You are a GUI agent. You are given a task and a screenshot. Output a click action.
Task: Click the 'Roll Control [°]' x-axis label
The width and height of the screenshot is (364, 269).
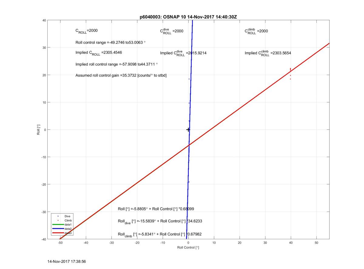188,248
